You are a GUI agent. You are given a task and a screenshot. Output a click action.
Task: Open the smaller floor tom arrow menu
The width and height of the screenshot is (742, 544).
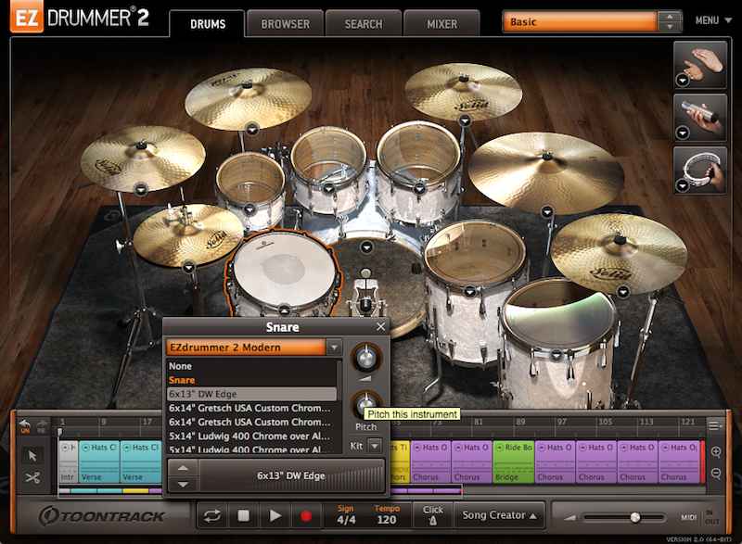(x=469, y=292)
